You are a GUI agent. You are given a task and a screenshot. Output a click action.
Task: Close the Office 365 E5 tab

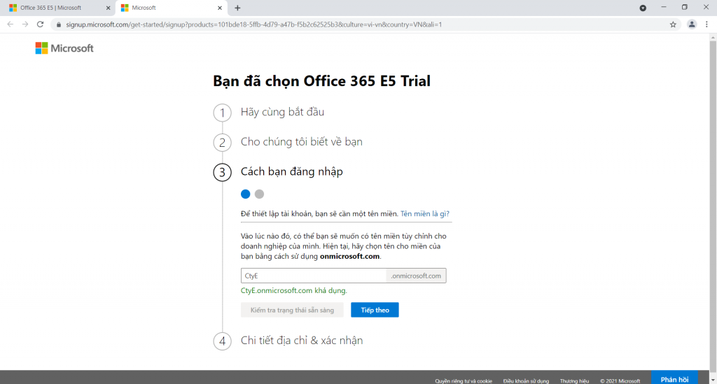pyautogui.click(x=109, y=8)
